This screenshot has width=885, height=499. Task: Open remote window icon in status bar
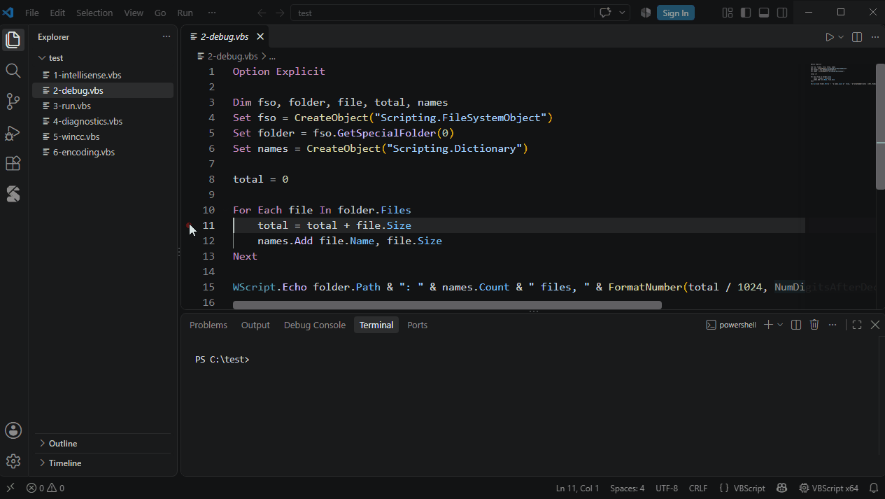click(x=10, y=488)
